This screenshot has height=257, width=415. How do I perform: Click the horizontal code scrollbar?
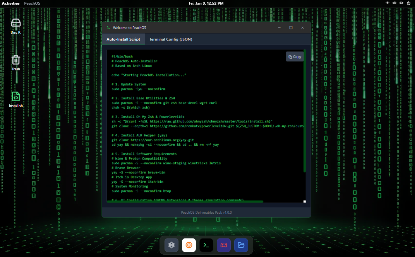point(185,201)
